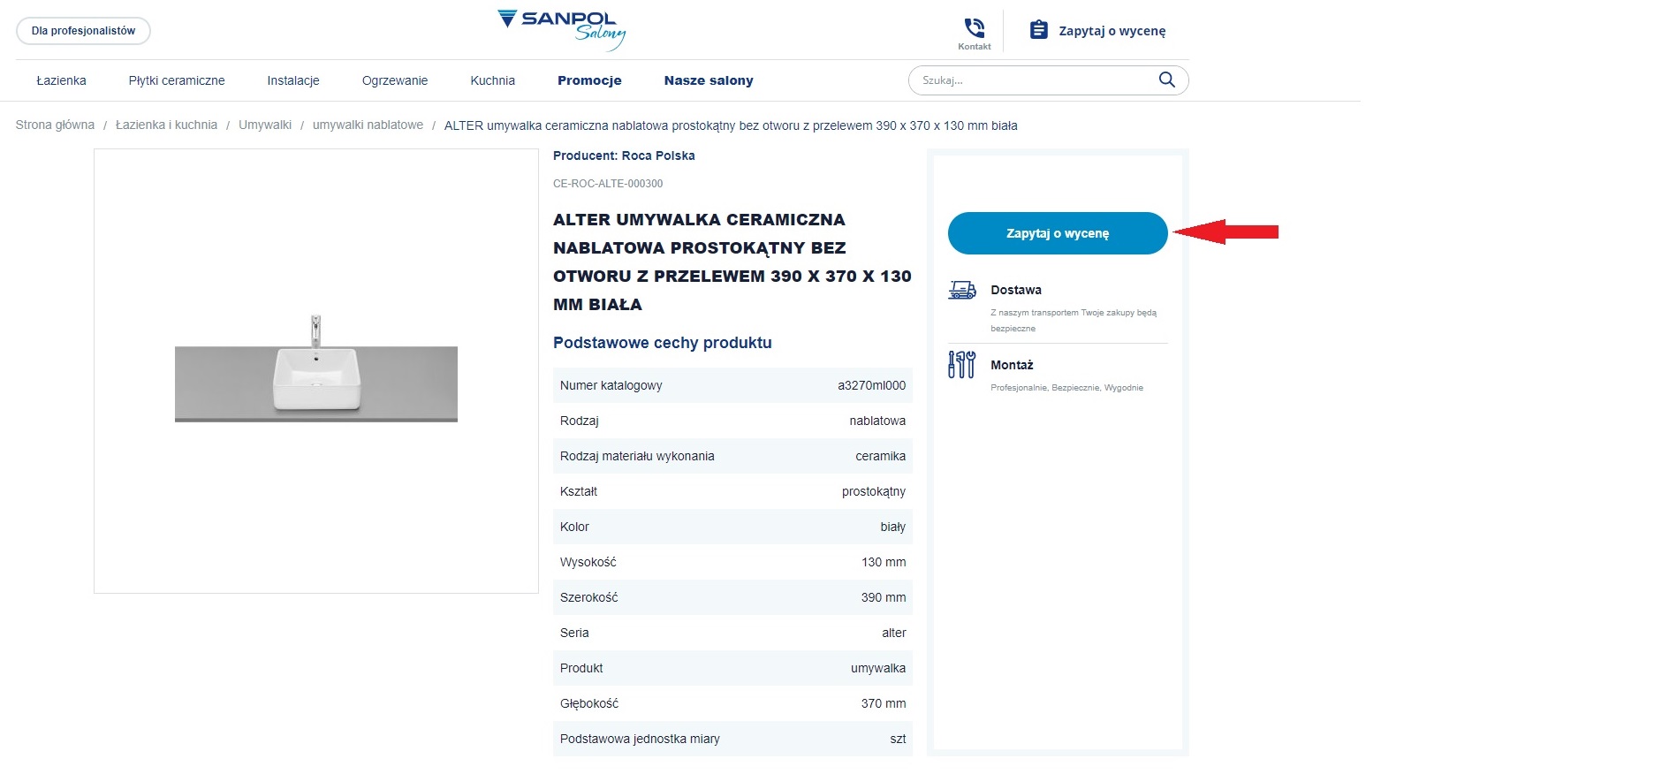Viewport: 1677px width, 774px height.
Task: Open the Kuchnia menu
Action: coord(492,80)
